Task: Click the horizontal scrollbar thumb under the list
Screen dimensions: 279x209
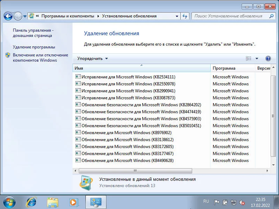Action: [x=135, y=171]
